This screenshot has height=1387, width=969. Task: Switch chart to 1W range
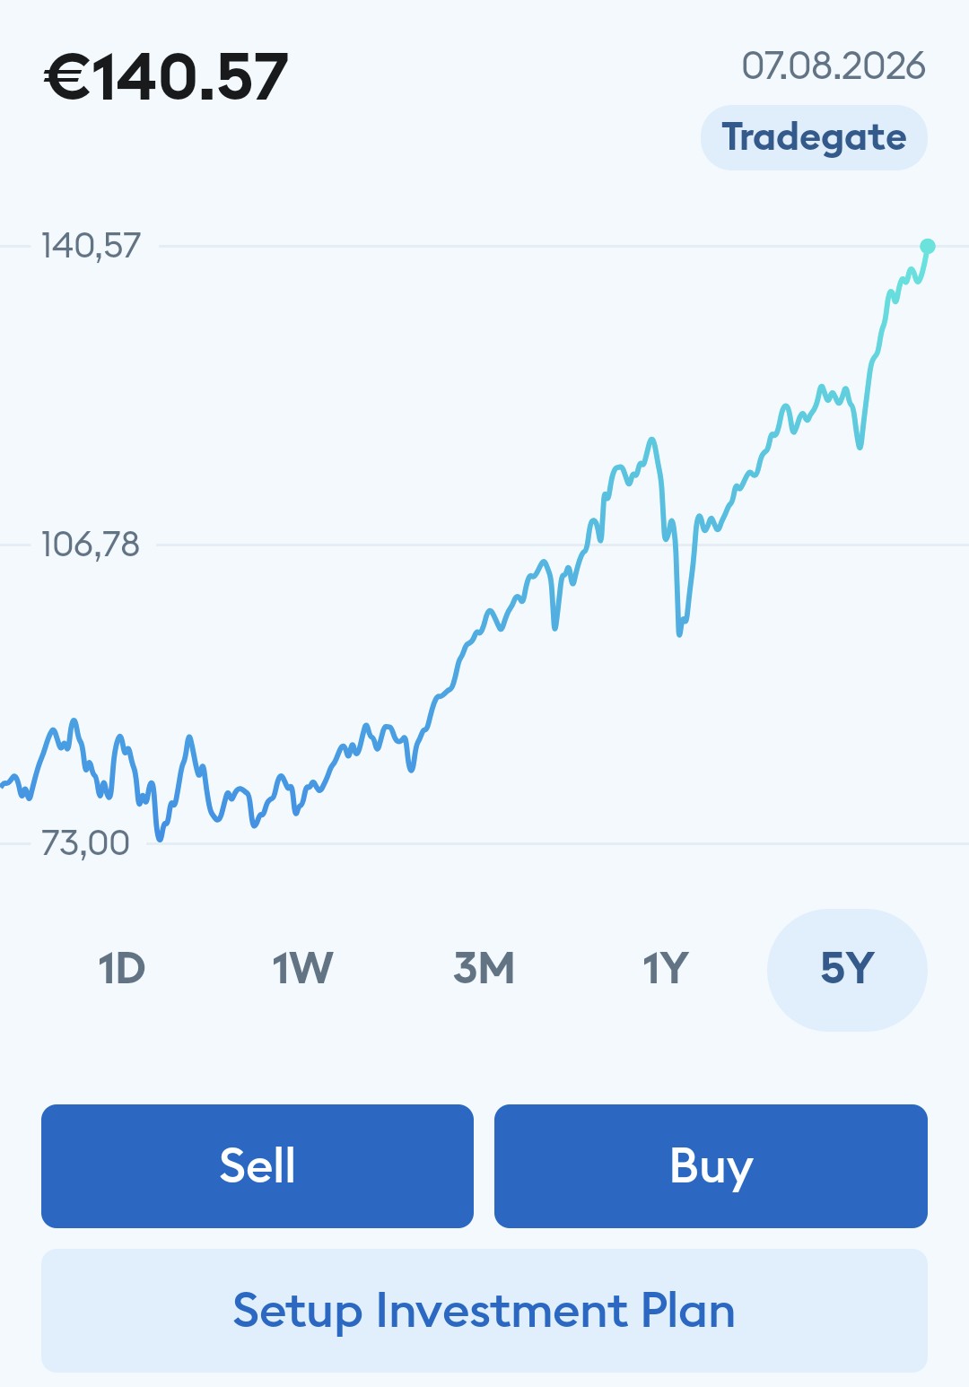302,969
